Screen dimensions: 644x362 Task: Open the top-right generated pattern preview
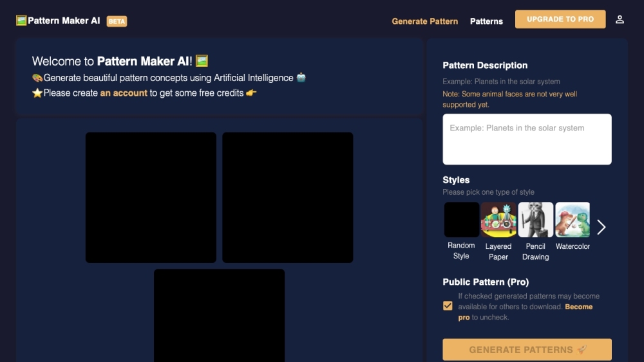(287, 197)
